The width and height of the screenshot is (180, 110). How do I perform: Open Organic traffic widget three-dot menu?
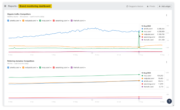coord(167,15)
